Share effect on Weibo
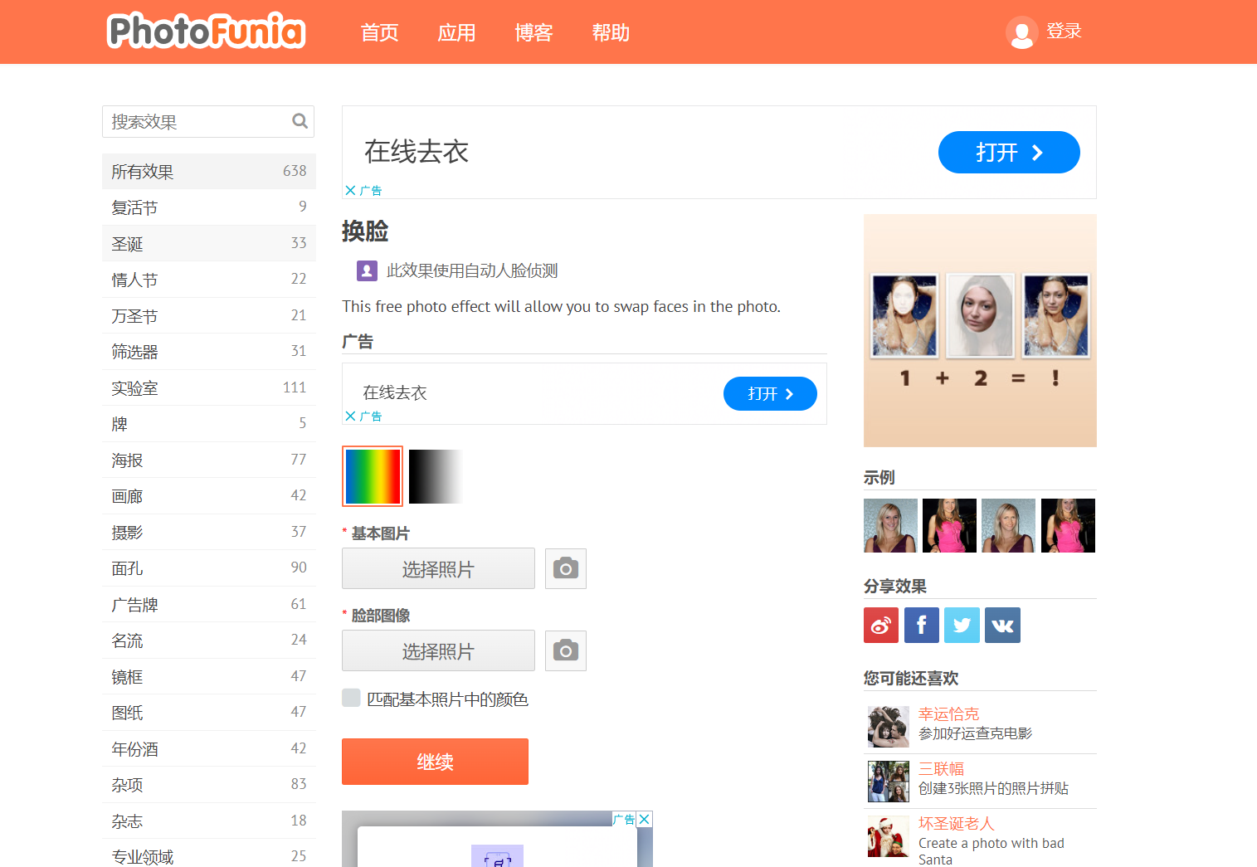This screenshot has width=1257, height=867. tap(880, 626)
